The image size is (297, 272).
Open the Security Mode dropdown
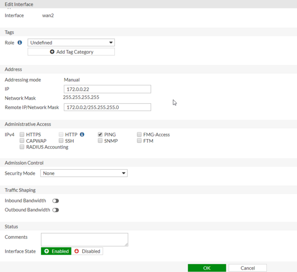pos(84,173)
